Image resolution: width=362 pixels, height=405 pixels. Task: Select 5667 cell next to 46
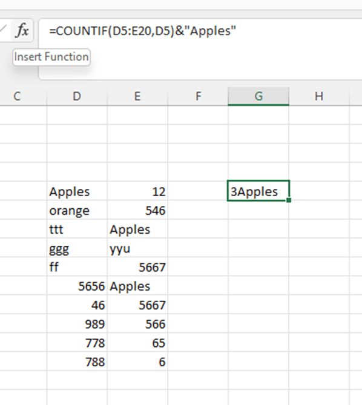point(137,305)
